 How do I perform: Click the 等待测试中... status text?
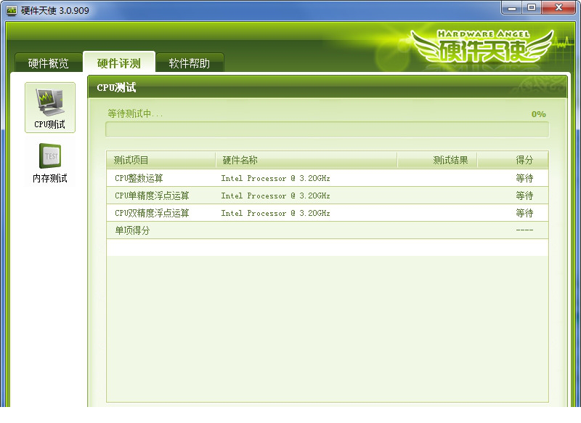tap(135, 113)
